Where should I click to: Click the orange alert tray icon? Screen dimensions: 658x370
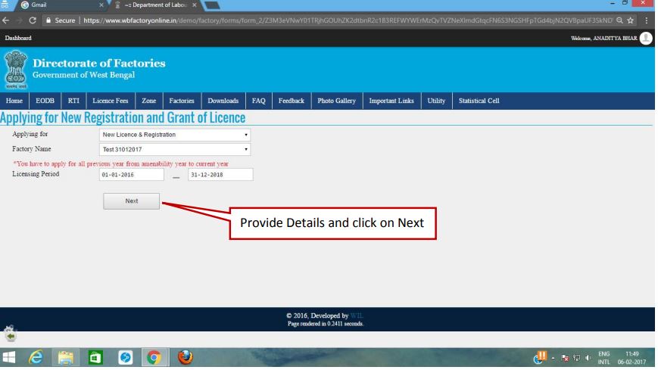point(540,357)
